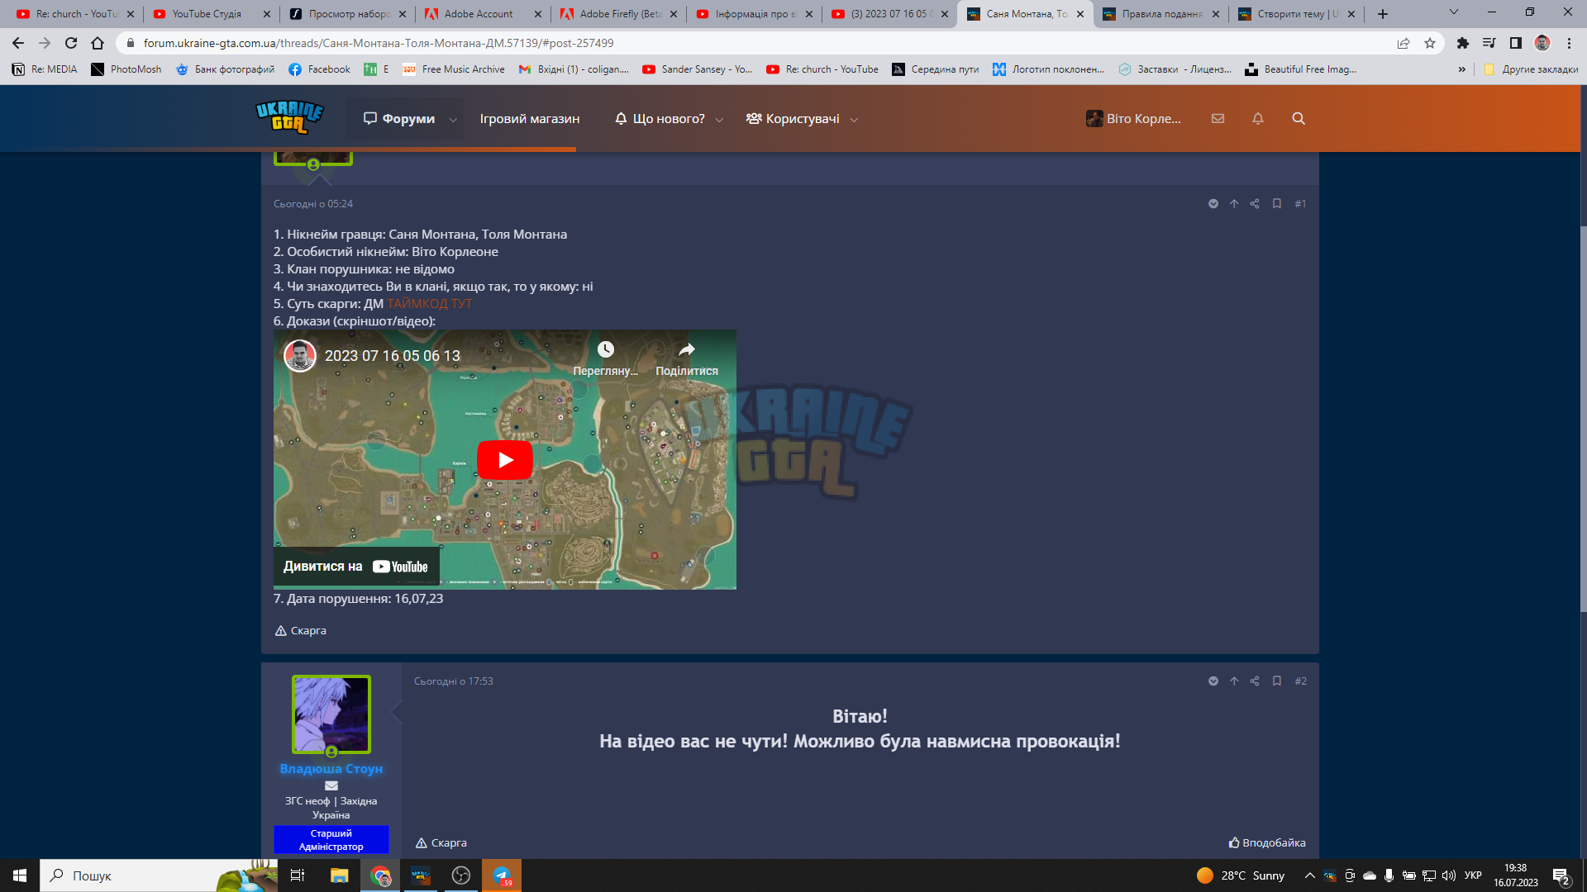Open File Explorer from the taskbar
The image size is (1587, 892).
click(x=340, y=875)
